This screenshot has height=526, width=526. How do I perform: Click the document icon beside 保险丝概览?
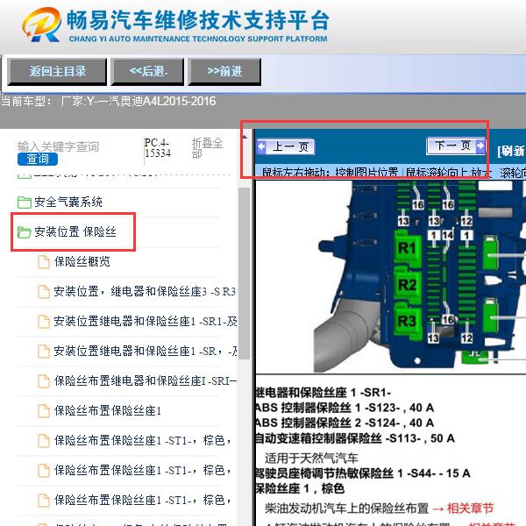44,262
